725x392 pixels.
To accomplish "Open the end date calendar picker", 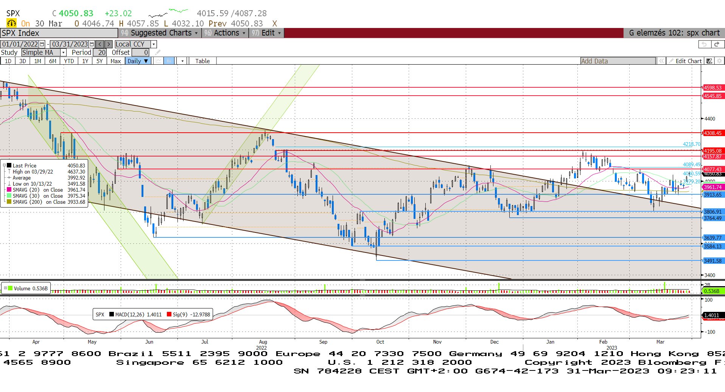I will point(92,44).
